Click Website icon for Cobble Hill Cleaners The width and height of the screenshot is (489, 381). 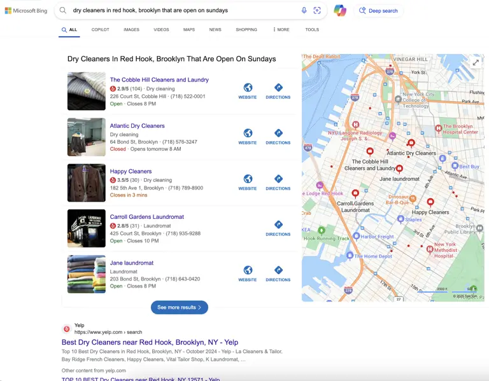point(248,91)
